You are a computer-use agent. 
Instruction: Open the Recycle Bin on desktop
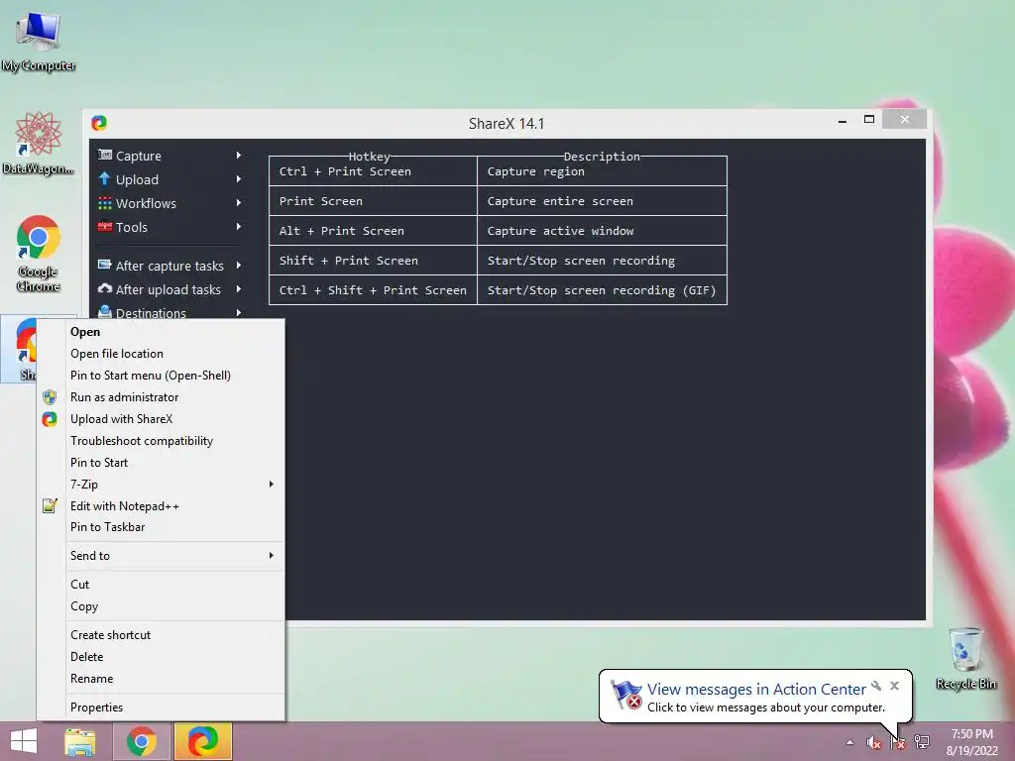coord(965,658)
